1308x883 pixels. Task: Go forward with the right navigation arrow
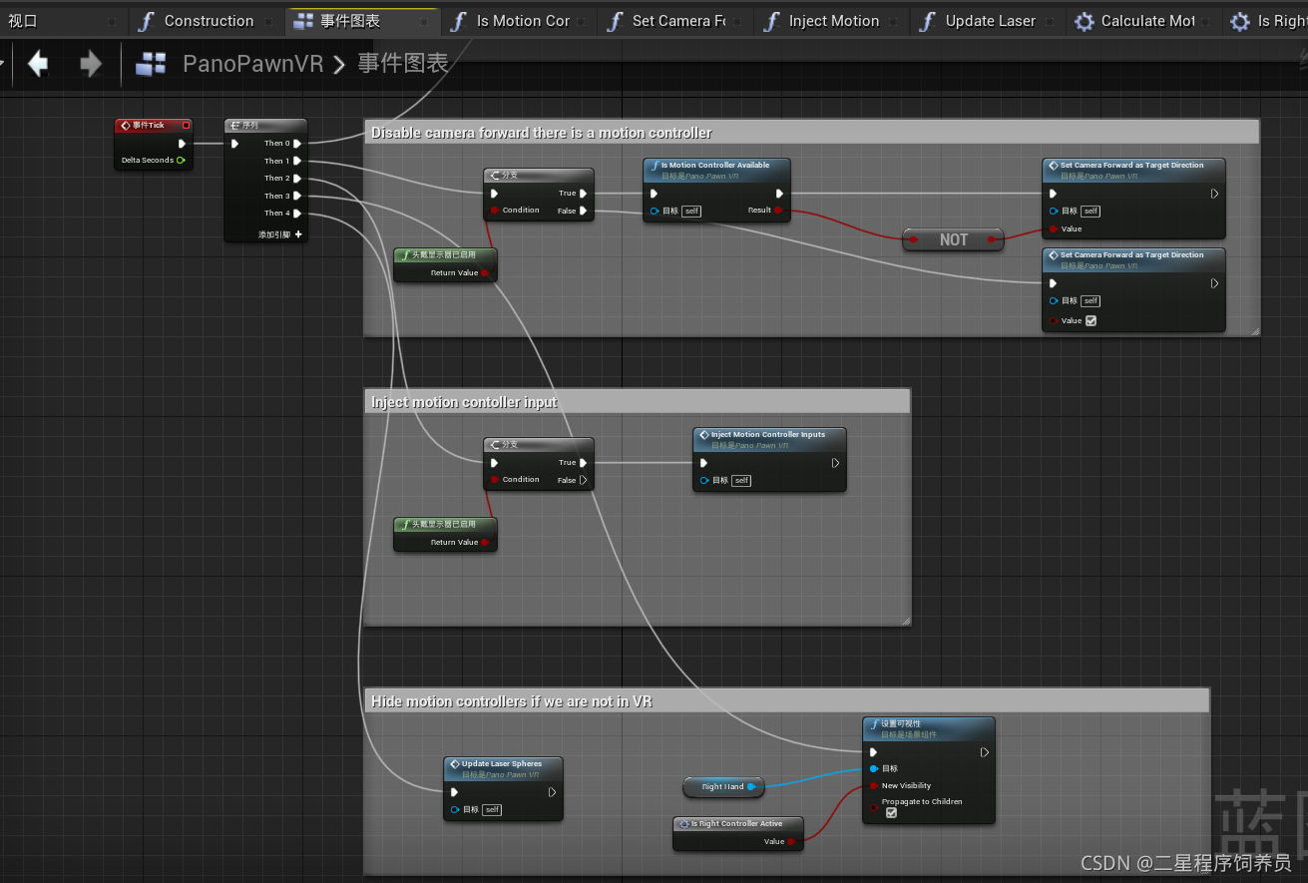[91, 65]
